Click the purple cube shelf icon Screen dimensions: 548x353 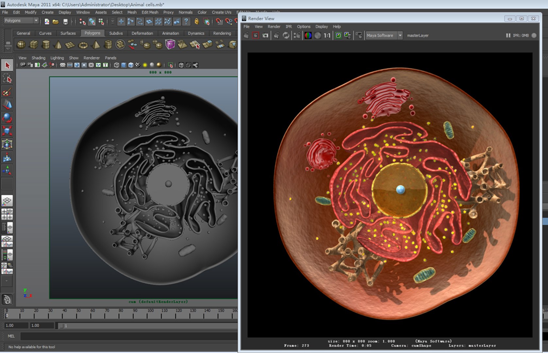[x=170, y=44]
